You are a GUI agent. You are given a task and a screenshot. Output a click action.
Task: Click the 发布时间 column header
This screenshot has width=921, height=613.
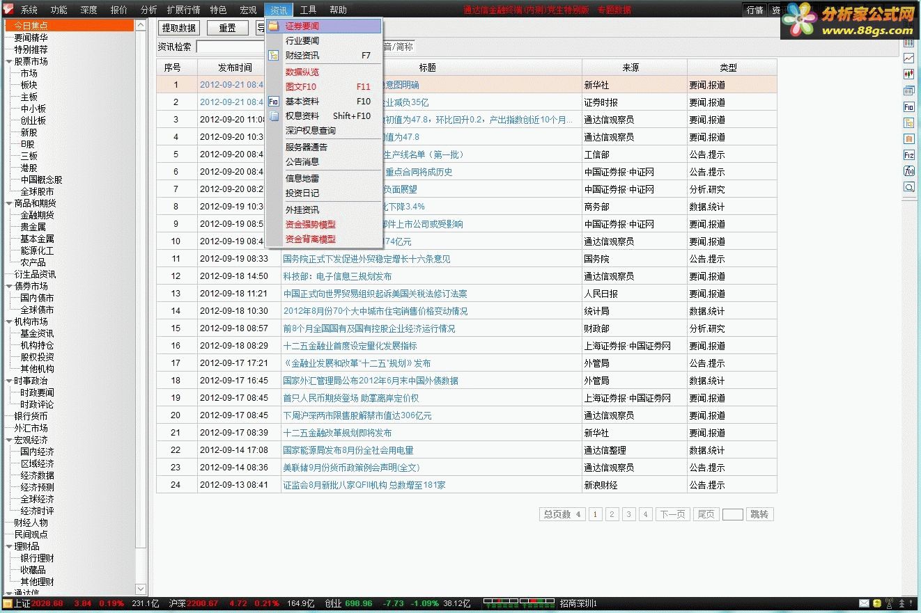[x=239, y=67]
